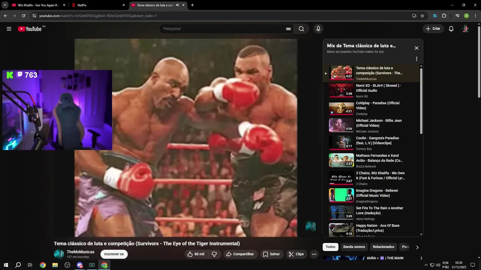Viewport: 481px width, 270px height.
Task: Open the on-screen keyboard in search box
Action: click(x=288, y=29)
